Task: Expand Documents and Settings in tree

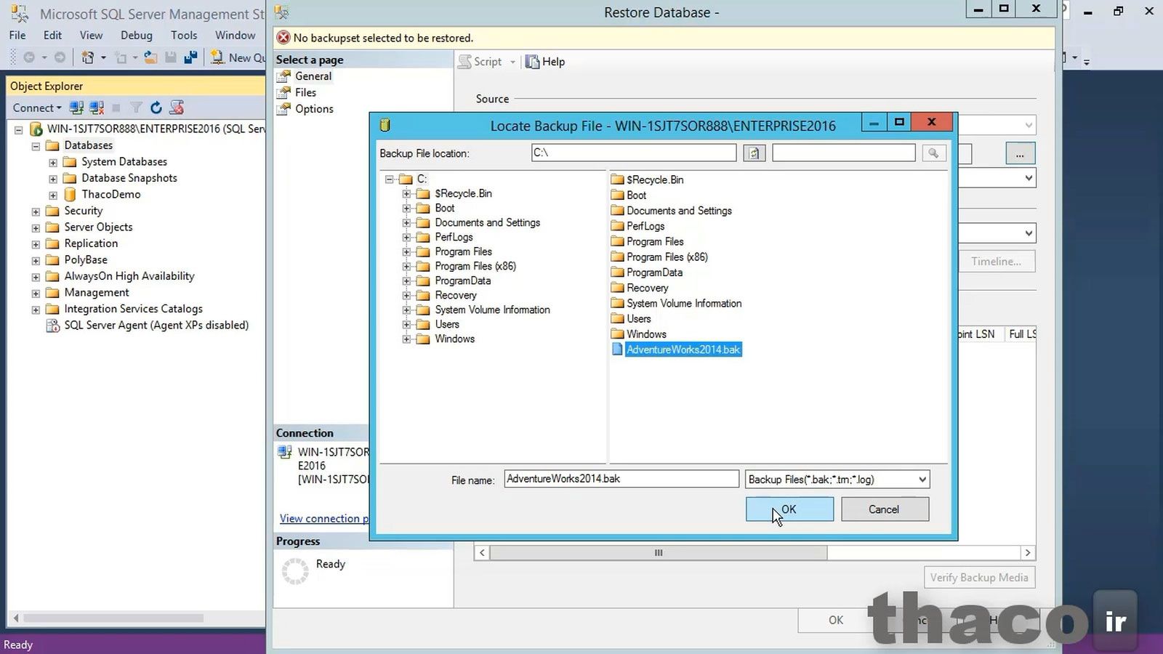Action: tap(407, 222)
